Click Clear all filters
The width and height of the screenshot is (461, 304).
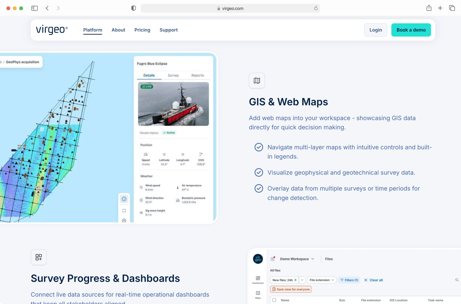pyautogui.click(x=373, y=280)
